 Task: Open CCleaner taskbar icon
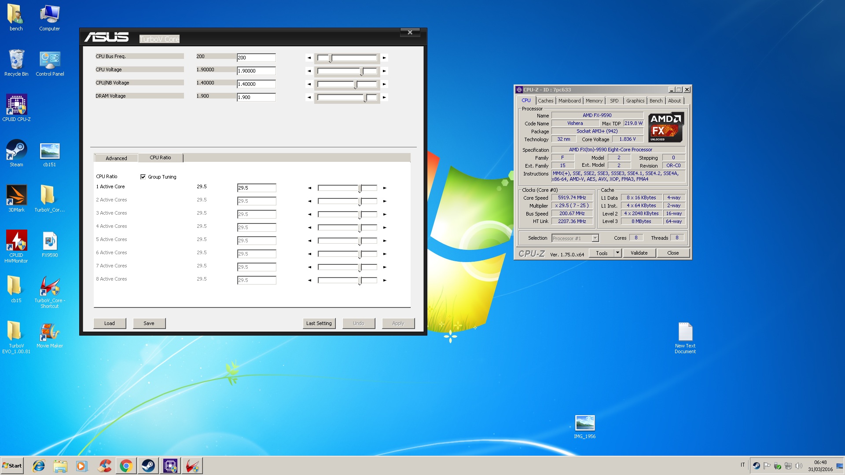(104, 466)
